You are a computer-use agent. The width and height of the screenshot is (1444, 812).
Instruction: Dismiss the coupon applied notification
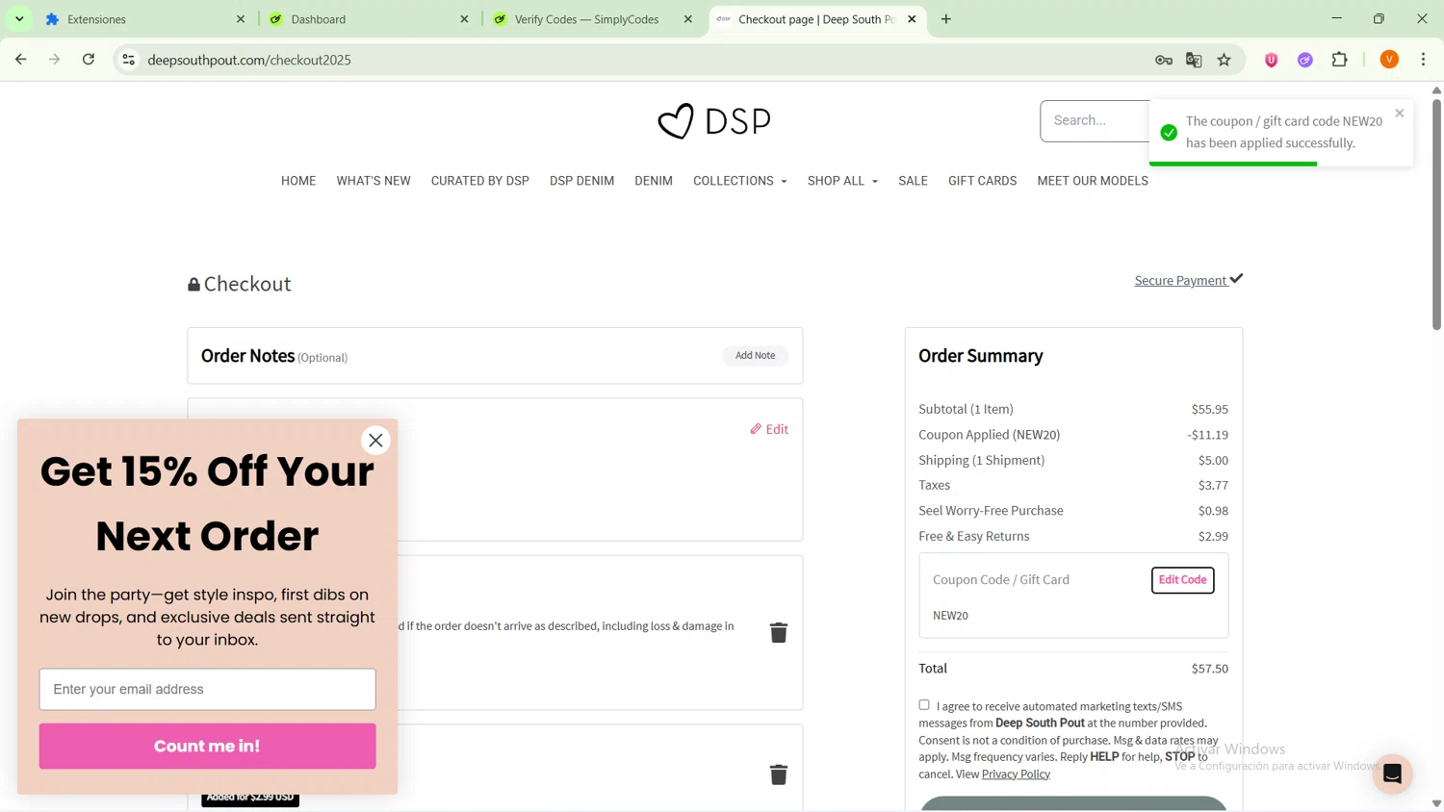pos(1400,114)
